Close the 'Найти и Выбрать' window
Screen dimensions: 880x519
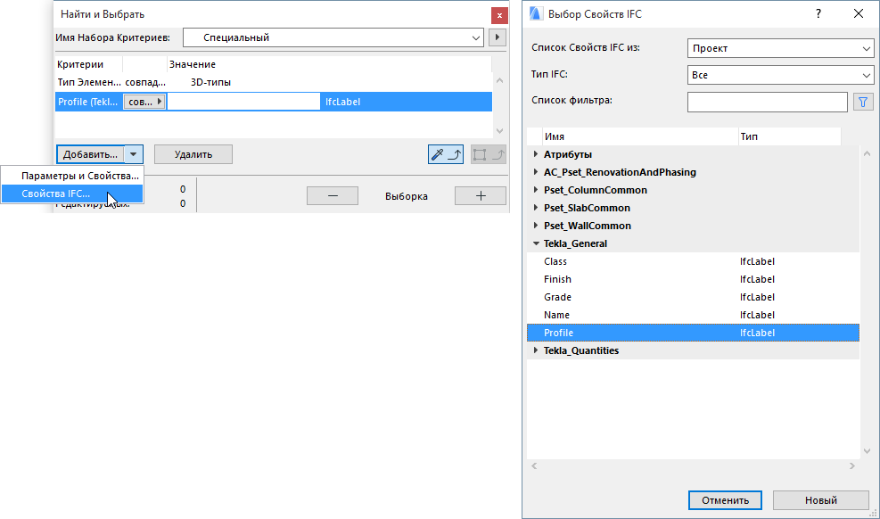[x=499, y=15]
